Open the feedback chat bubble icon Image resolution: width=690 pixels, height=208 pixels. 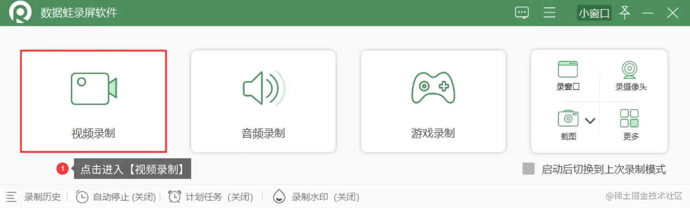pyautogui.click(x=522, y=13)
